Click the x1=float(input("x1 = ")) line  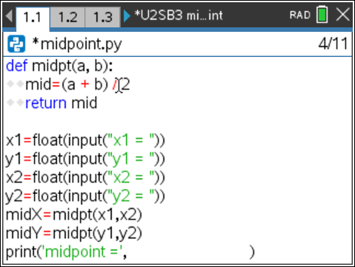(85, 141)
